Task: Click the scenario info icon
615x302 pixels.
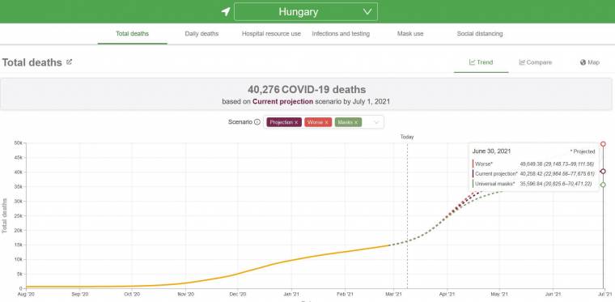Action: point(257,122)
